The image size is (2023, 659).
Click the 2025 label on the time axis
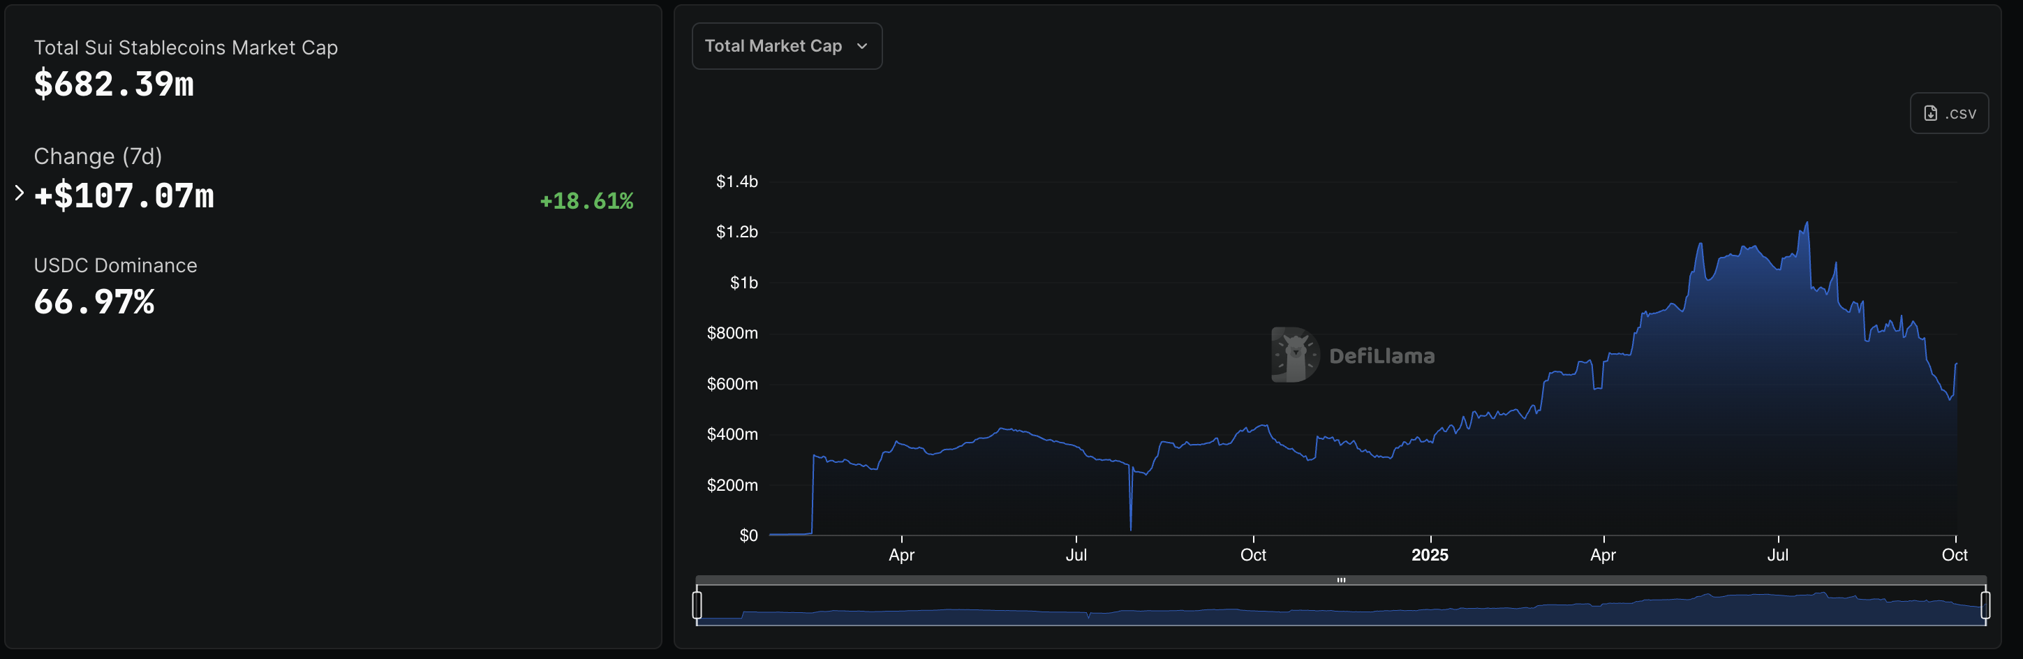[x=1430, y=555]
